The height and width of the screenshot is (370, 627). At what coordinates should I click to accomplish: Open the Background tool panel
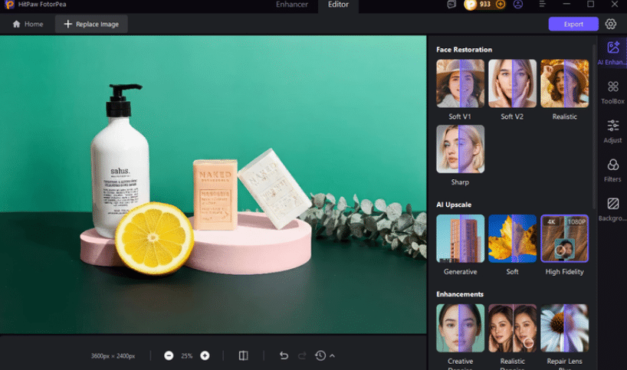click(612, 209)
